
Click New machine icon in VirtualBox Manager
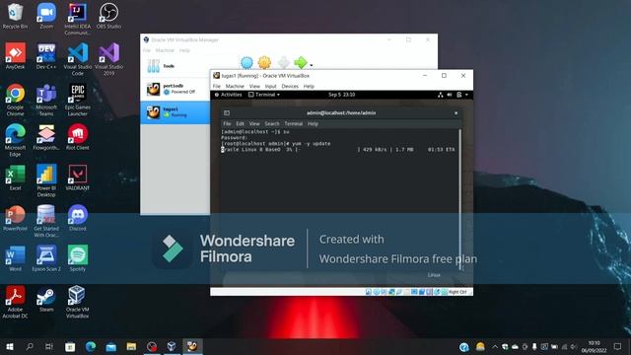246,63
